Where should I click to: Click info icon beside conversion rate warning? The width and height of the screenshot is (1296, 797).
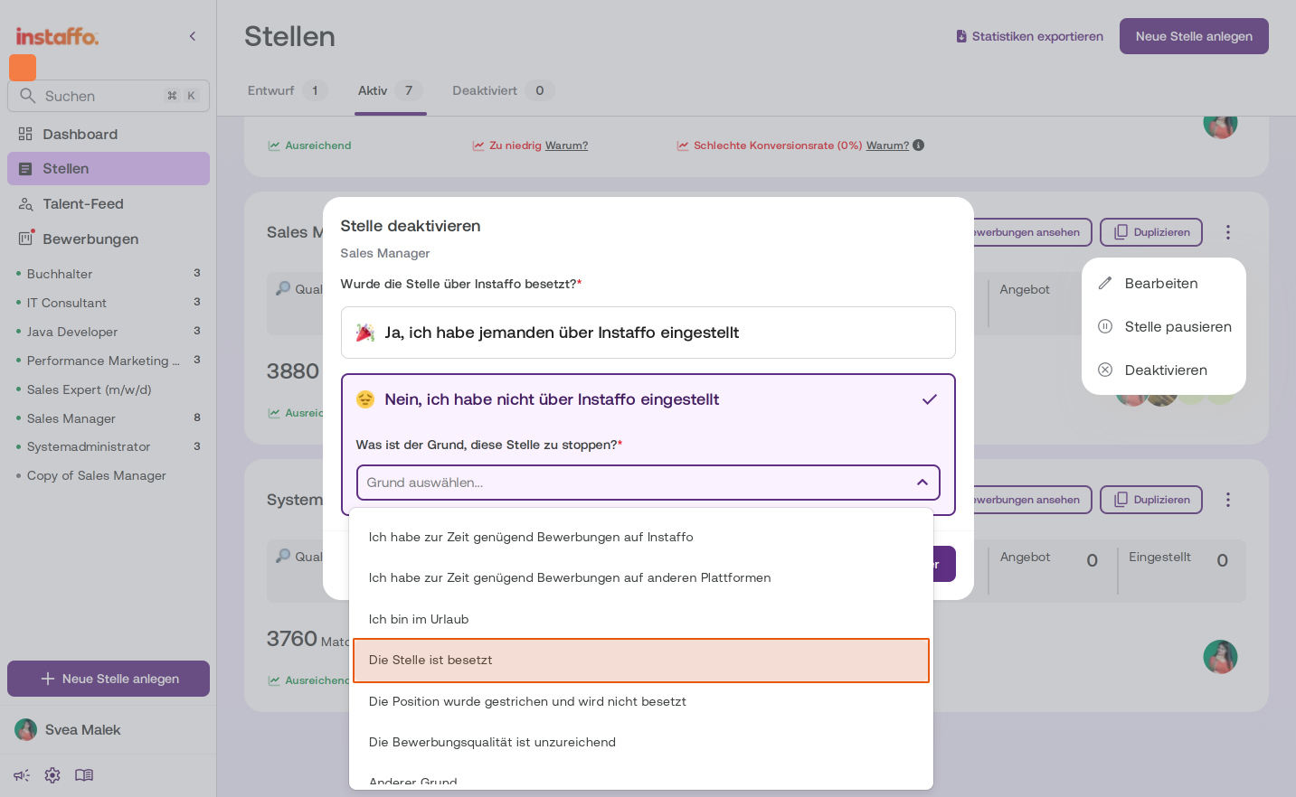919,145
